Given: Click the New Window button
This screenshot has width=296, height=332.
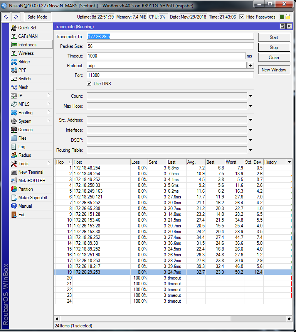Looking at the screenshot, I should click(274, 70).
